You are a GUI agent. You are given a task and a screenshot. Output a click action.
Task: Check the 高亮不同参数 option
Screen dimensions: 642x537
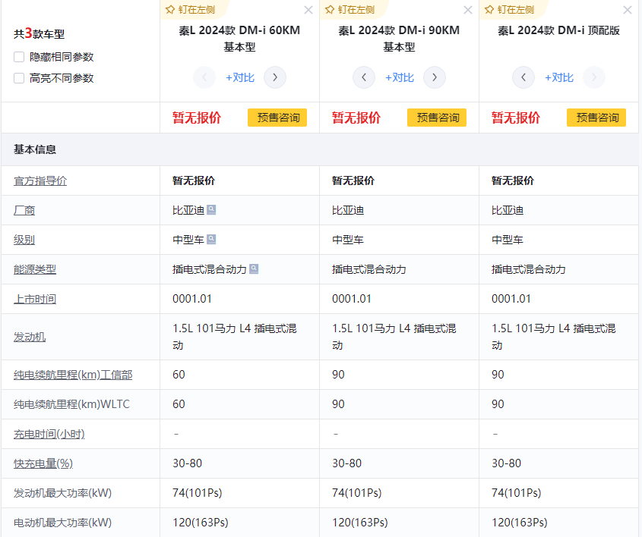pos(19,78)
